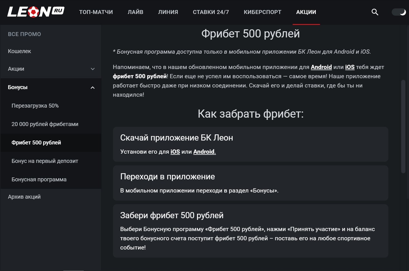
Task: Collapse the Бонусы chevron
Action: [93, 87]
